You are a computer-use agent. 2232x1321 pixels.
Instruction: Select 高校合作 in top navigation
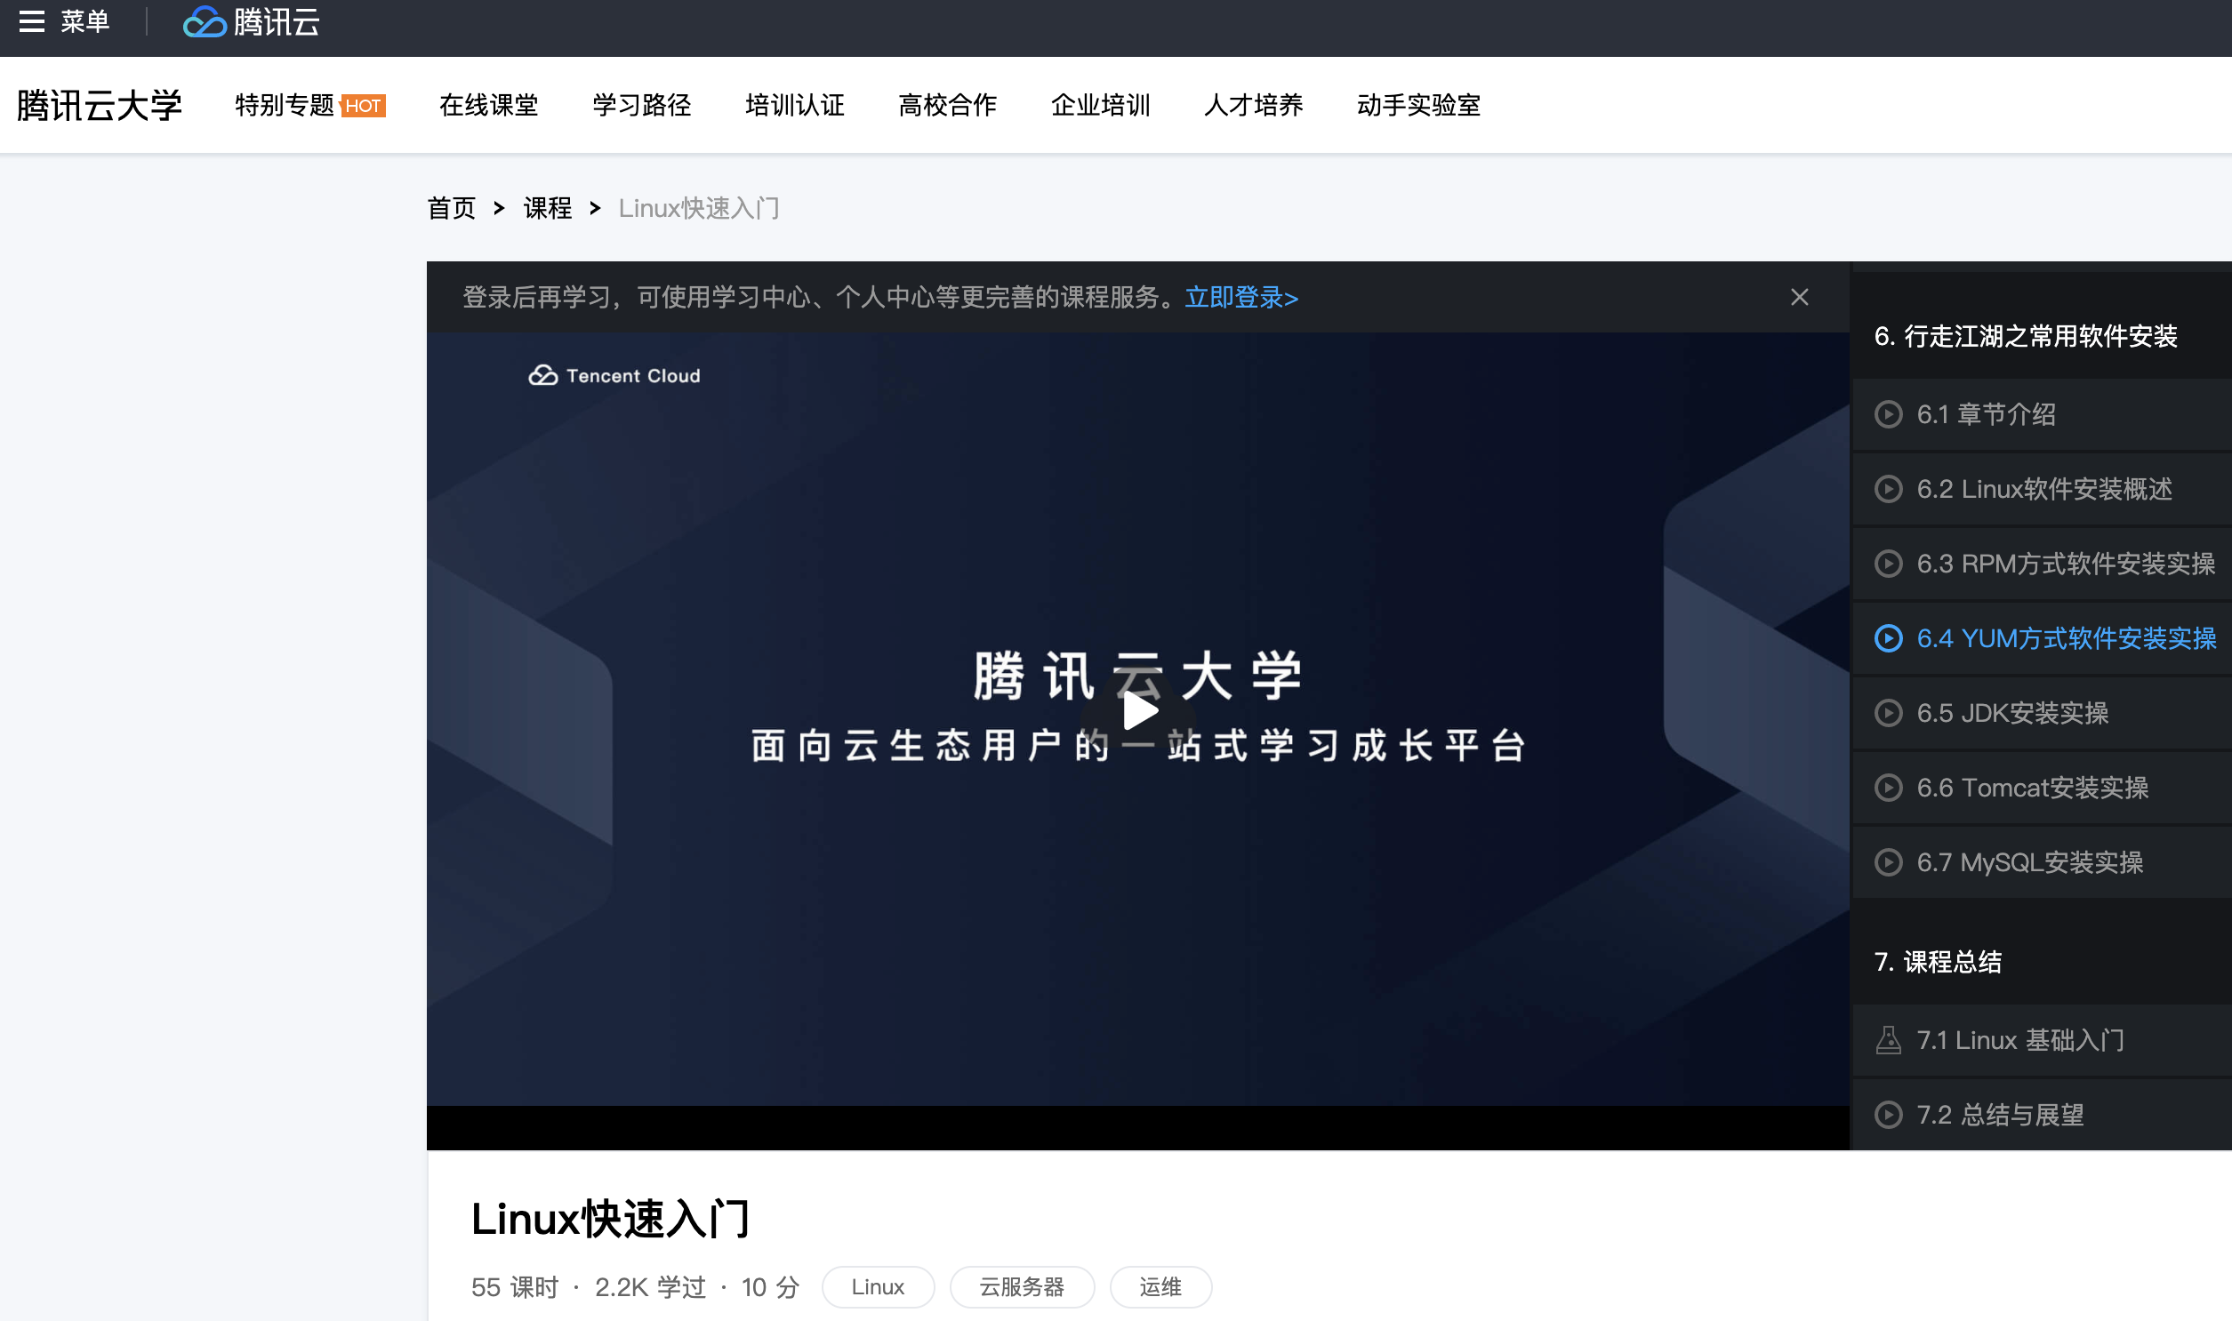(x=948, y=105)
